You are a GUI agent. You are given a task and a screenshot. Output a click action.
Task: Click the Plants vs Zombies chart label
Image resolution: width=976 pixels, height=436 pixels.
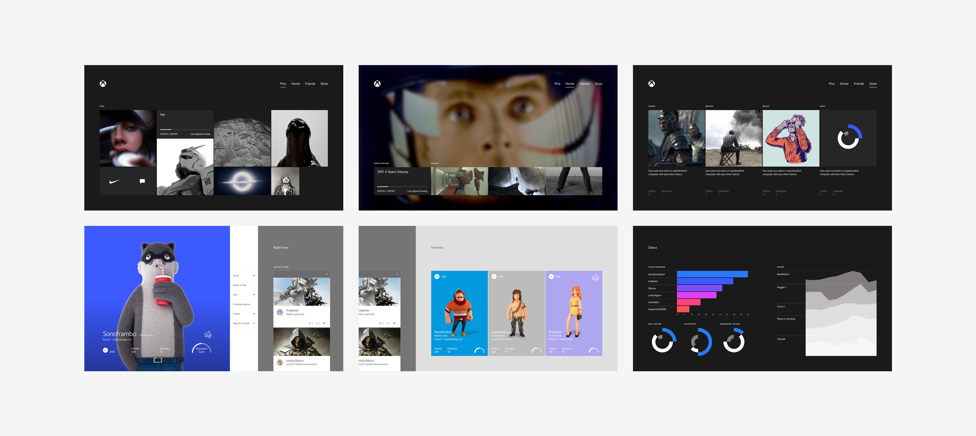[x=786, y=319]
